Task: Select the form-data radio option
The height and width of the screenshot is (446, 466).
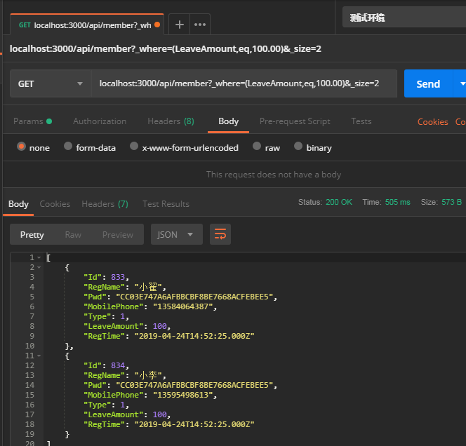Action: (68, 147)
